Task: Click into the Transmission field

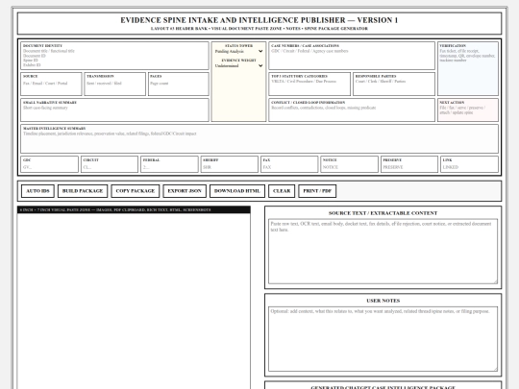Action: (x=115, y=84)
